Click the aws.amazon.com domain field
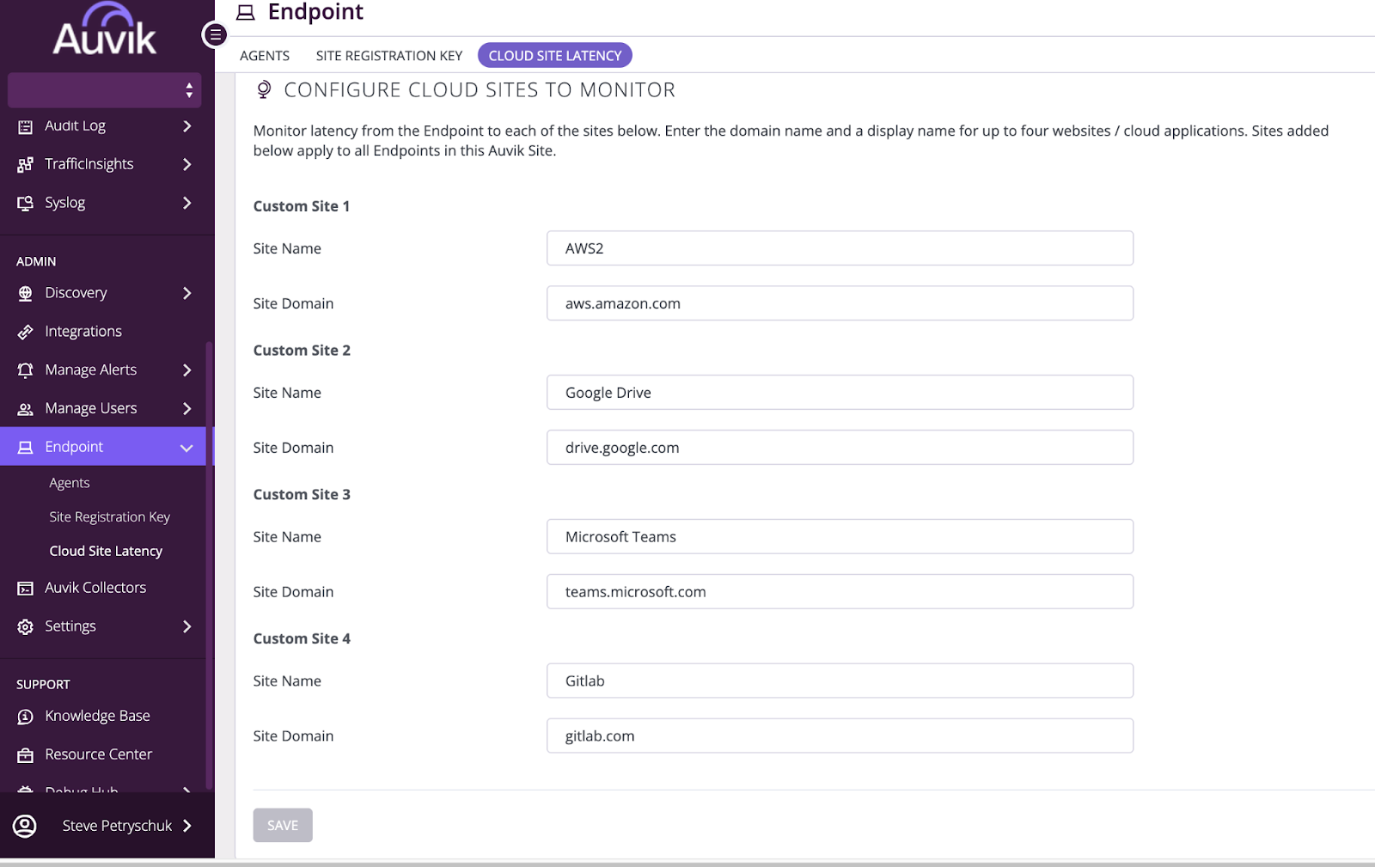Screen dimensions: 1375x867 pos(840,303)
